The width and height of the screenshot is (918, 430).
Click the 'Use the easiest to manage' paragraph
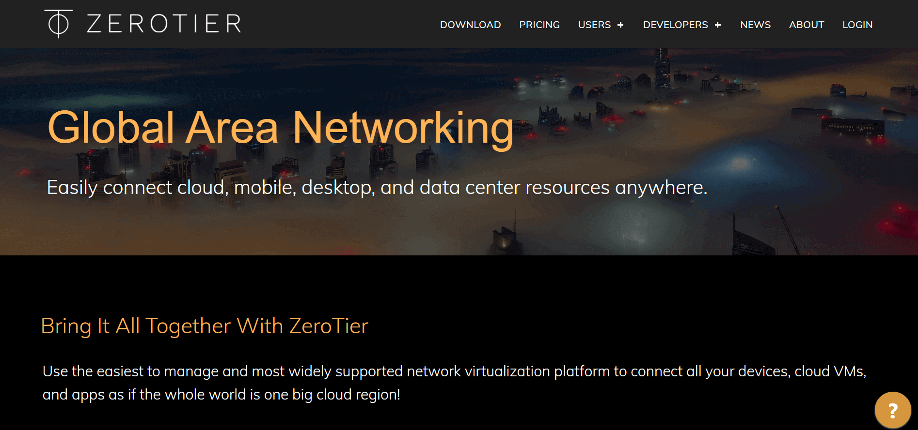[454, 383]
